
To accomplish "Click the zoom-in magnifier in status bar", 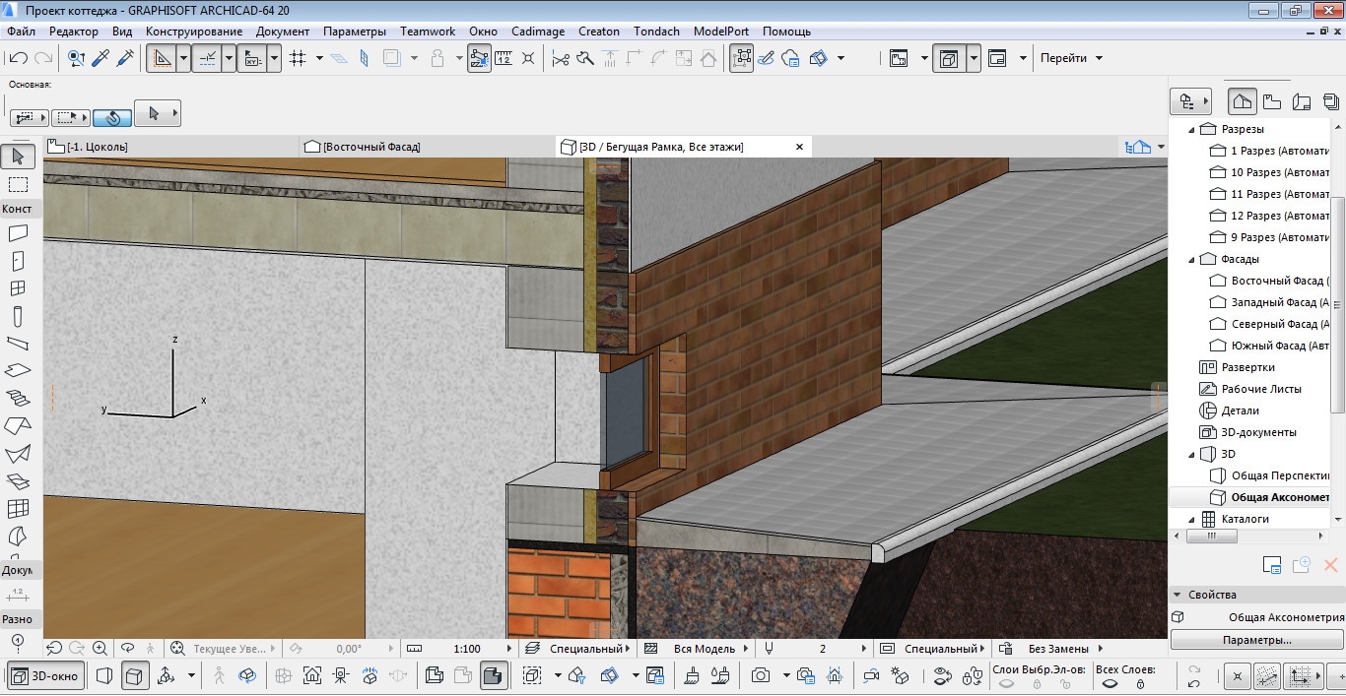I will click(x=100, y=649).
